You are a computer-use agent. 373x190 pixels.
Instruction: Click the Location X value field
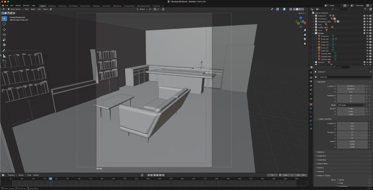(351, 86)
